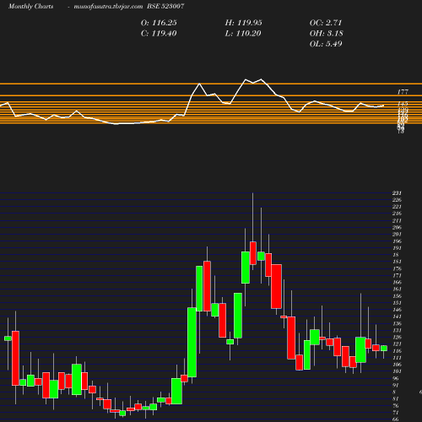Click the "156" price axis label

[397, 296]
